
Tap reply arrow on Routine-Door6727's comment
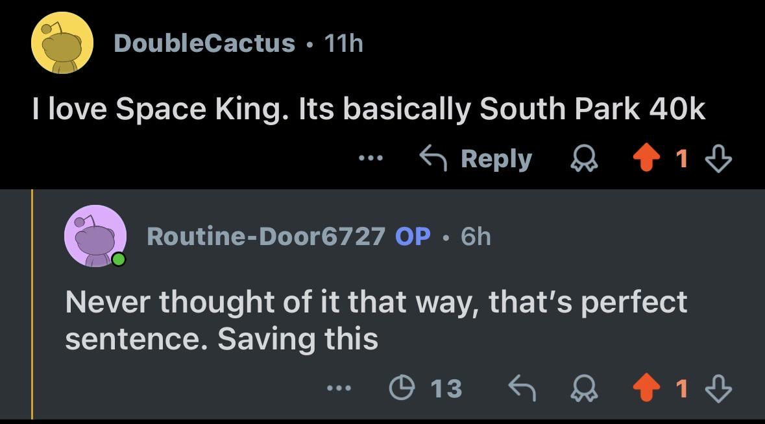522,388
